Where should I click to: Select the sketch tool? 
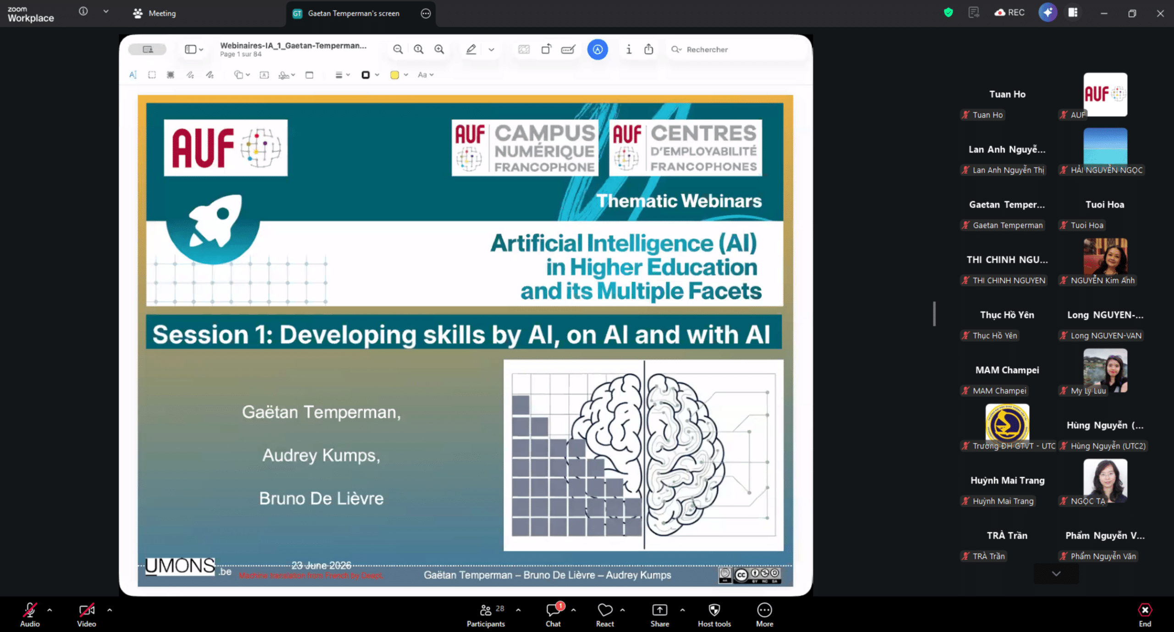click(190, 75)
